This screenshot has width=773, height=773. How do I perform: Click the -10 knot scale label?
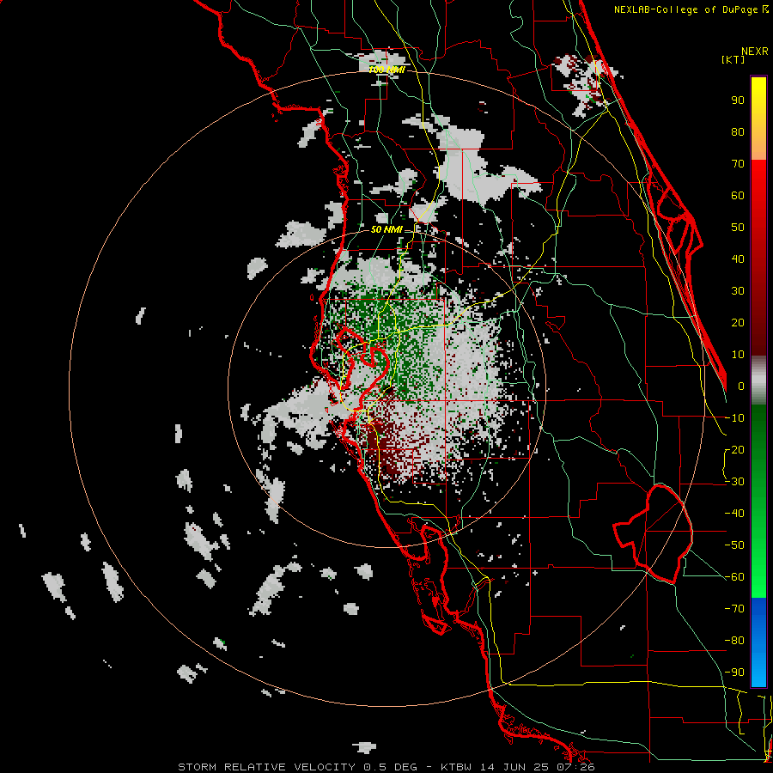[734, 418]
